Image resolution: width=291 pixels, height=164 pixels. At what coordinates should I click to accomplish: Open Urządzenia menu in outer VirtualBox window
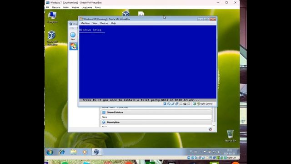pyautogui.click(x=87, y=7)
